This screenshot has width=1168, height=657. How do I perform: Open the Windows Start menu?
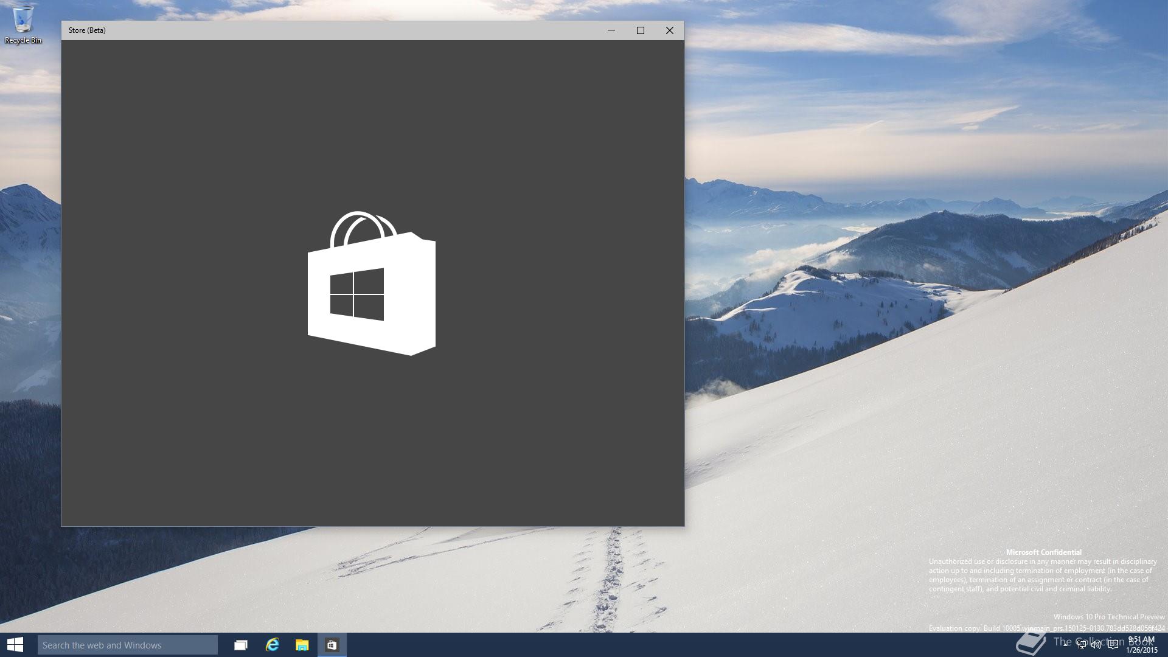click(x=15, y=645)
